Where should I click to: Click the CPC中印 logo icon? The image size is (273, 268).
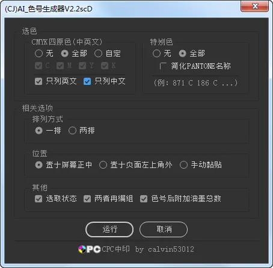click(x=90, y=249)
